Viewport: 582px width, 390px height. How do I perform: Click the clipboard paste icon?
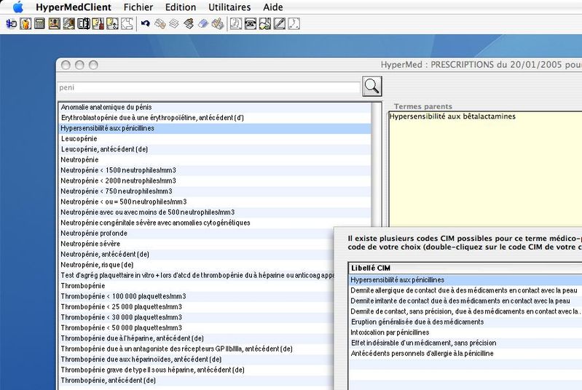(189, 24)
